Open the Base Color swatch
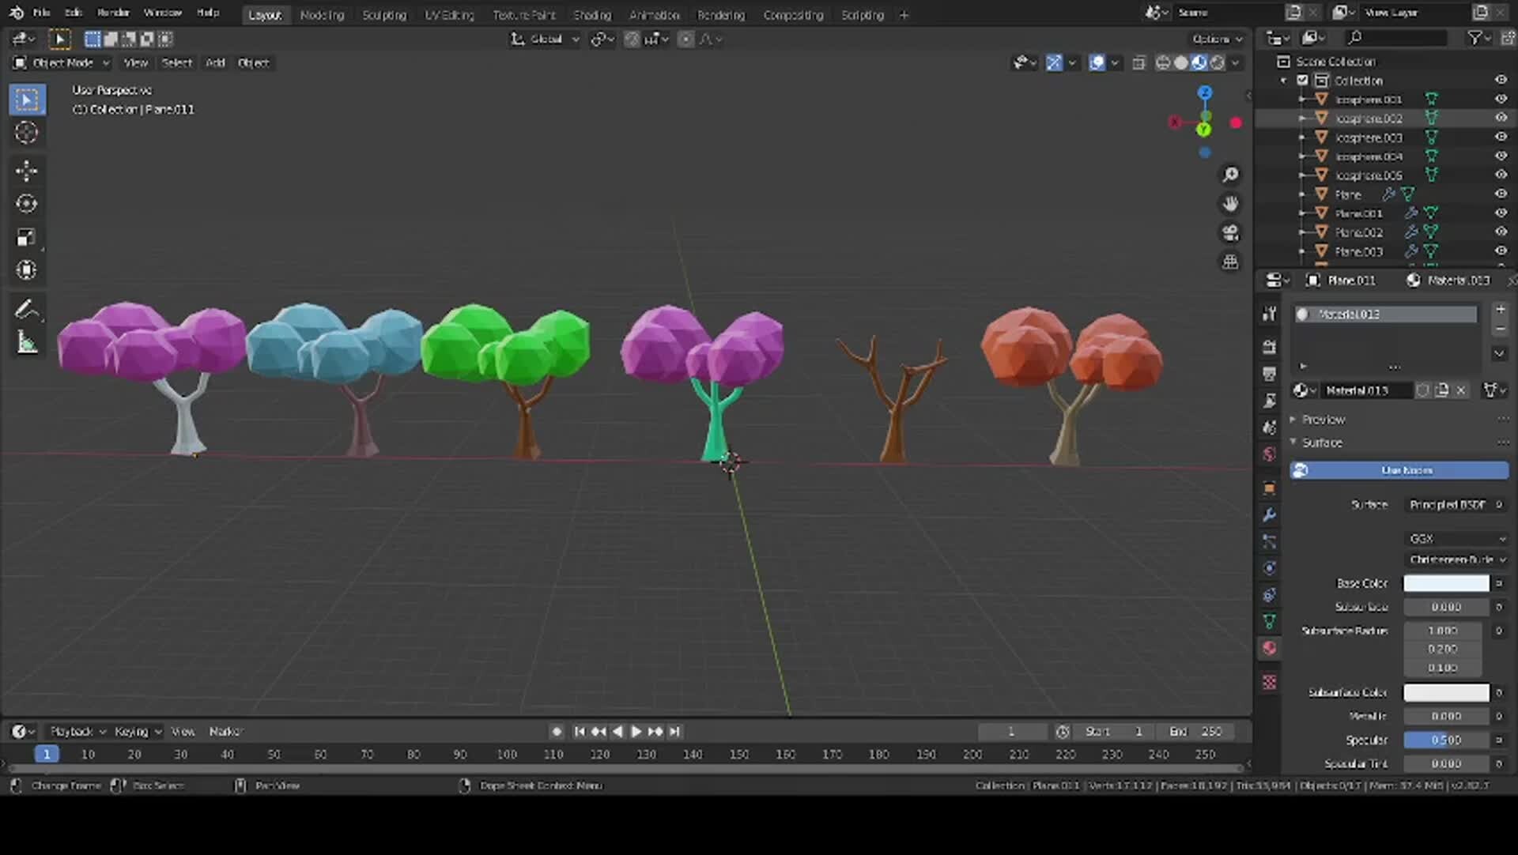The image size is (1518, 855). 1447,583
